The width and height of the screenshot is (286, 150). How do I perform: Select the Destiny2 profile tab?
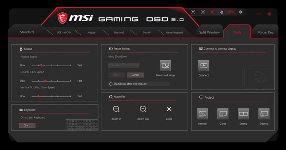point(119,32)
